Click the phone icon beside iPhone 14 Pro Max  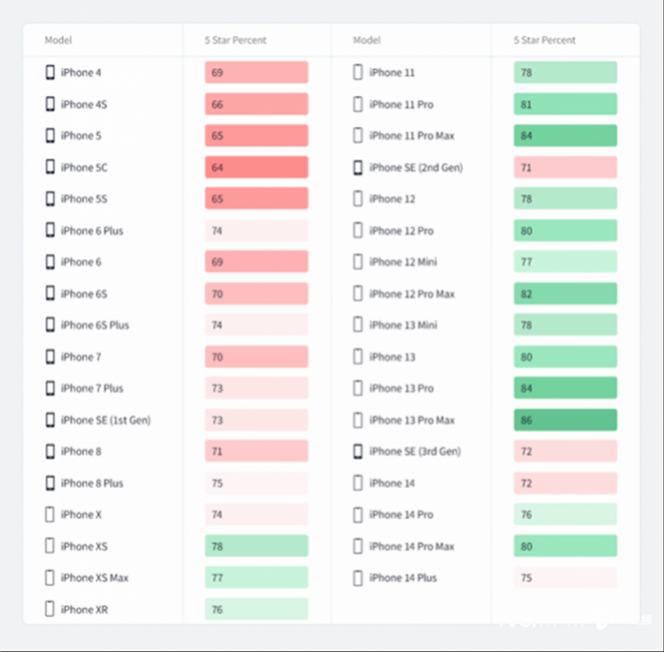click(x=358, y=546)
